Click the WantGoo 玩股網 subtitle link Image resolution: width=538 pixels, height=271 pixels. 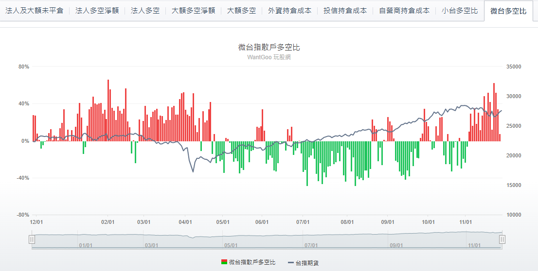[x=269, y=57]
